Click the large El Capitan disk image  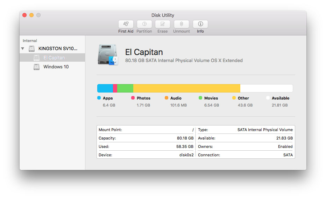pos(108,55)
